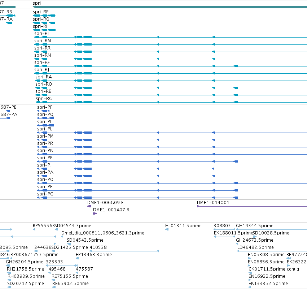
Task: Select the DME1-001A07.R feature label
Action: (x=111, y=210)
